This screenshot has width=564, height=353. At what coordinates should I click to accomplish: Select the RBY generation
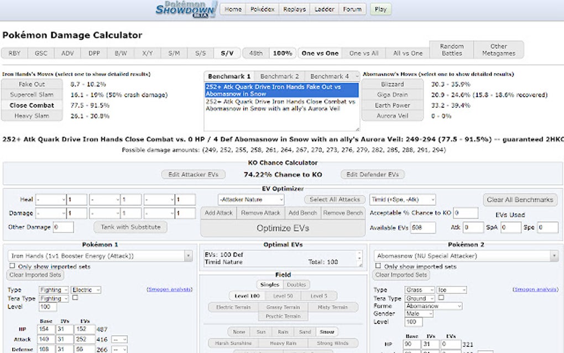click(x=14, y=53)
